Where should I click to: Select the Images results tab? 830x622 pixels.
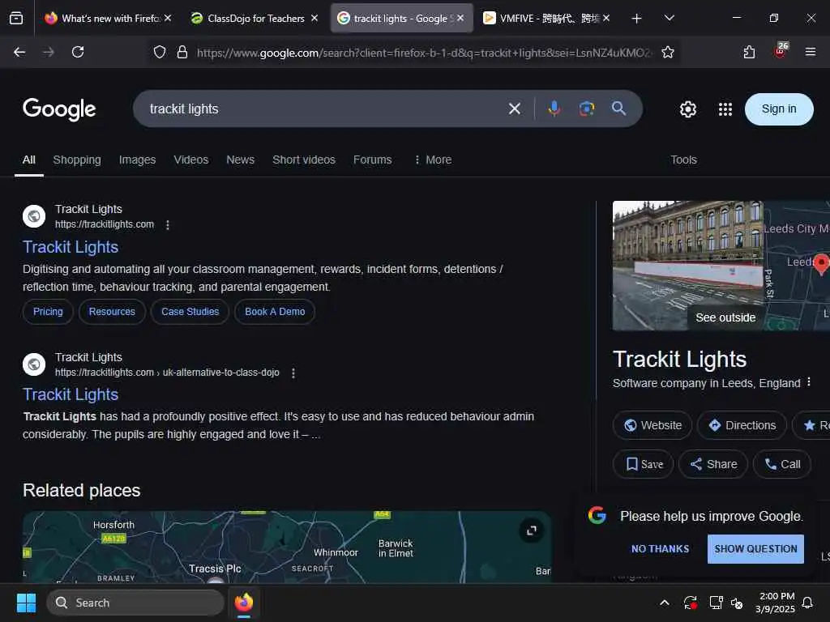click(137, 160)
